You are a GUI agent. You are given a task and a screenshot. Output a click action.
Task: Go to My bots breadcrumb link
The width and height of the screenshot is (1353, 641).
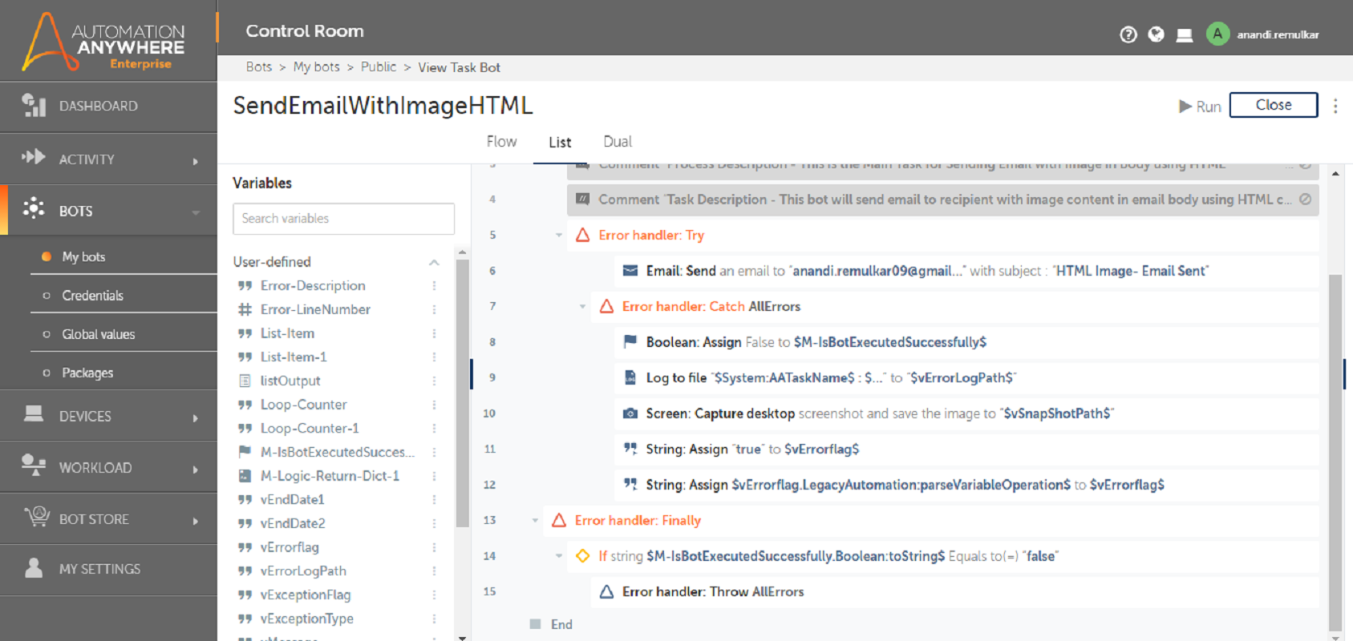(316, 67)
